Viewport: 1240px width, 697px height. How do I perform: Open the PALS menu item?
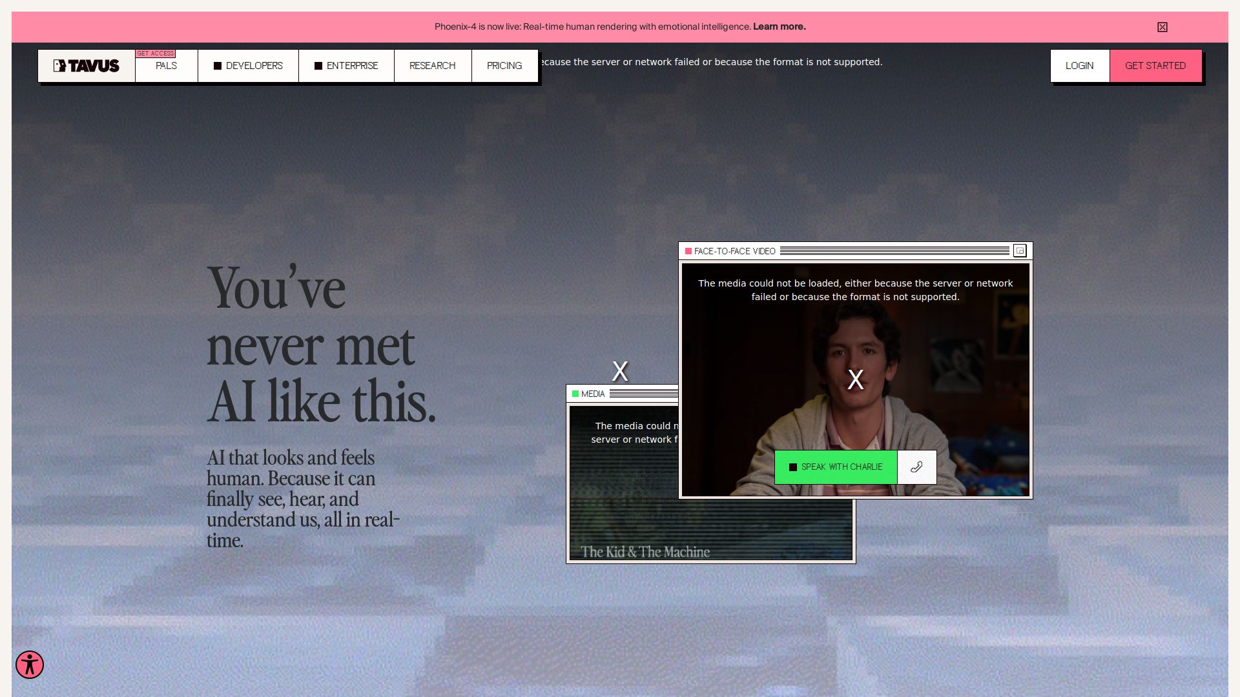click(166, 66)
